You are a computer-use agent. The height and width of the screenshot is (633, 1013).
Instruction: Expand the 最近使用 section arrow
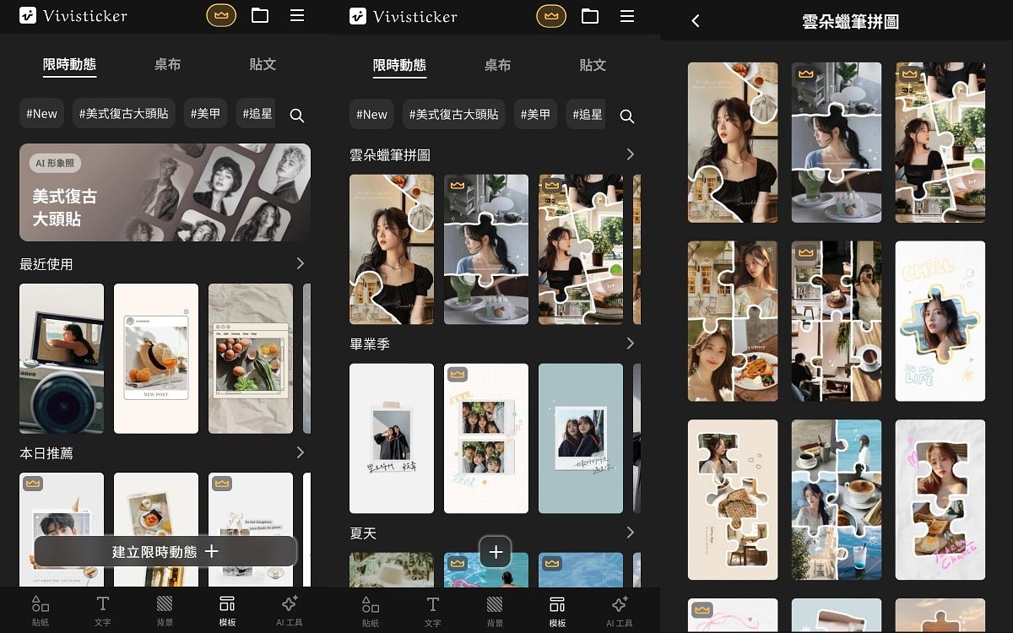[301, 264]
